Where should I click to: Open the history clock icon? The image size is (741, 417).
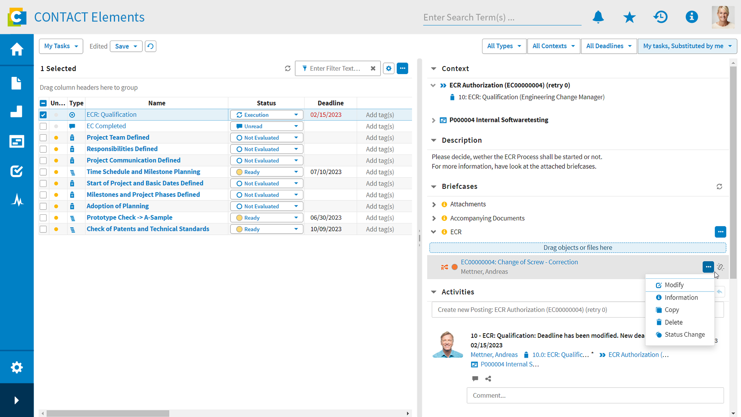[x=660, y=17]
